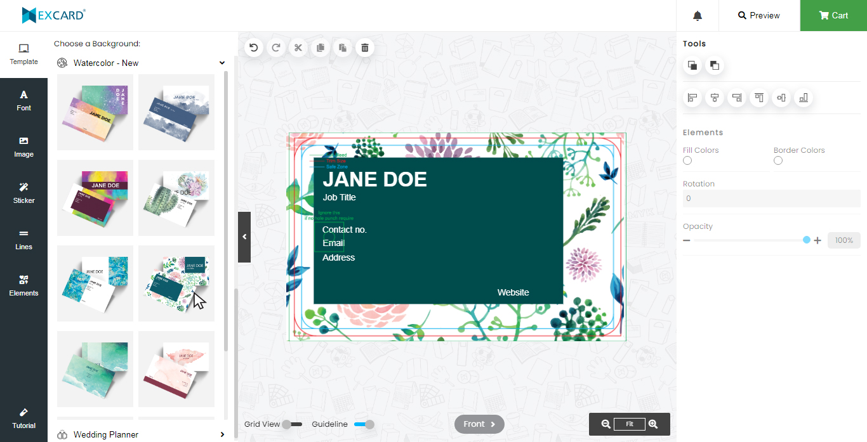The width and height of the screenshot is (867, 442).
Task: Go to the Cart
Action: (x=833, y=16)
